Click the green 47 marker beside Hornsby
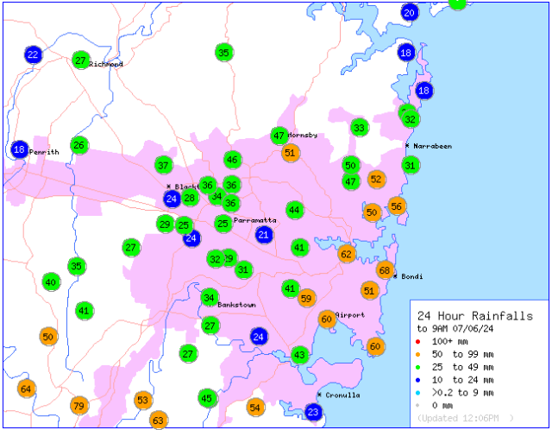Screen dimensions: 552x430 279,136
